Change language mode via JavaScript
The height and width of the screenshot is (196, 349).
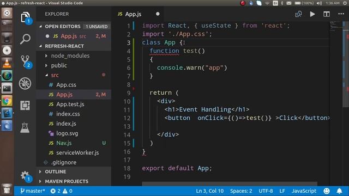(304, 191)
